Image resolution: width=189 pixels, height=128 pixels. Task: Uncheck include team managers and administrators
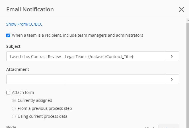(x=8, y=35)
